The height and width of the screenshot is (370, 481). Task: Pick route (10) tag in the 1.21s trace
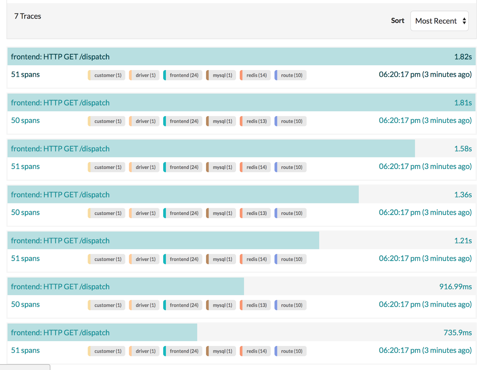pos(290,259)
